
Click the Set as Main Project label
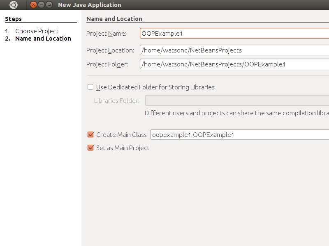pyautogui.click(x=123, y=148)
